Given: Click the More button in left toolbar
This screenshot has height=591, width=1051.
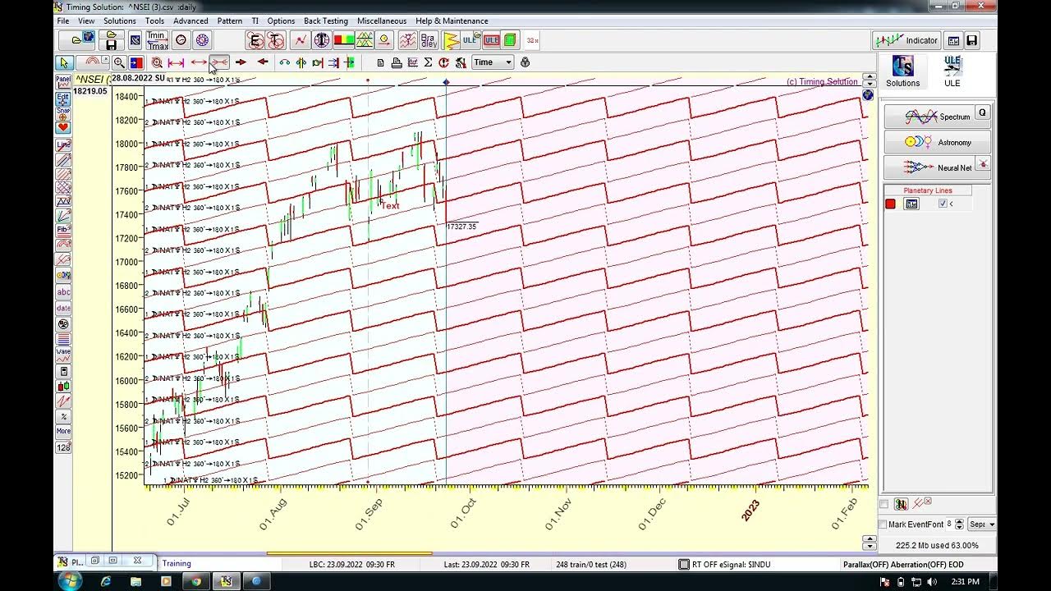Looking at the screenshot, I should click(63, 431).
